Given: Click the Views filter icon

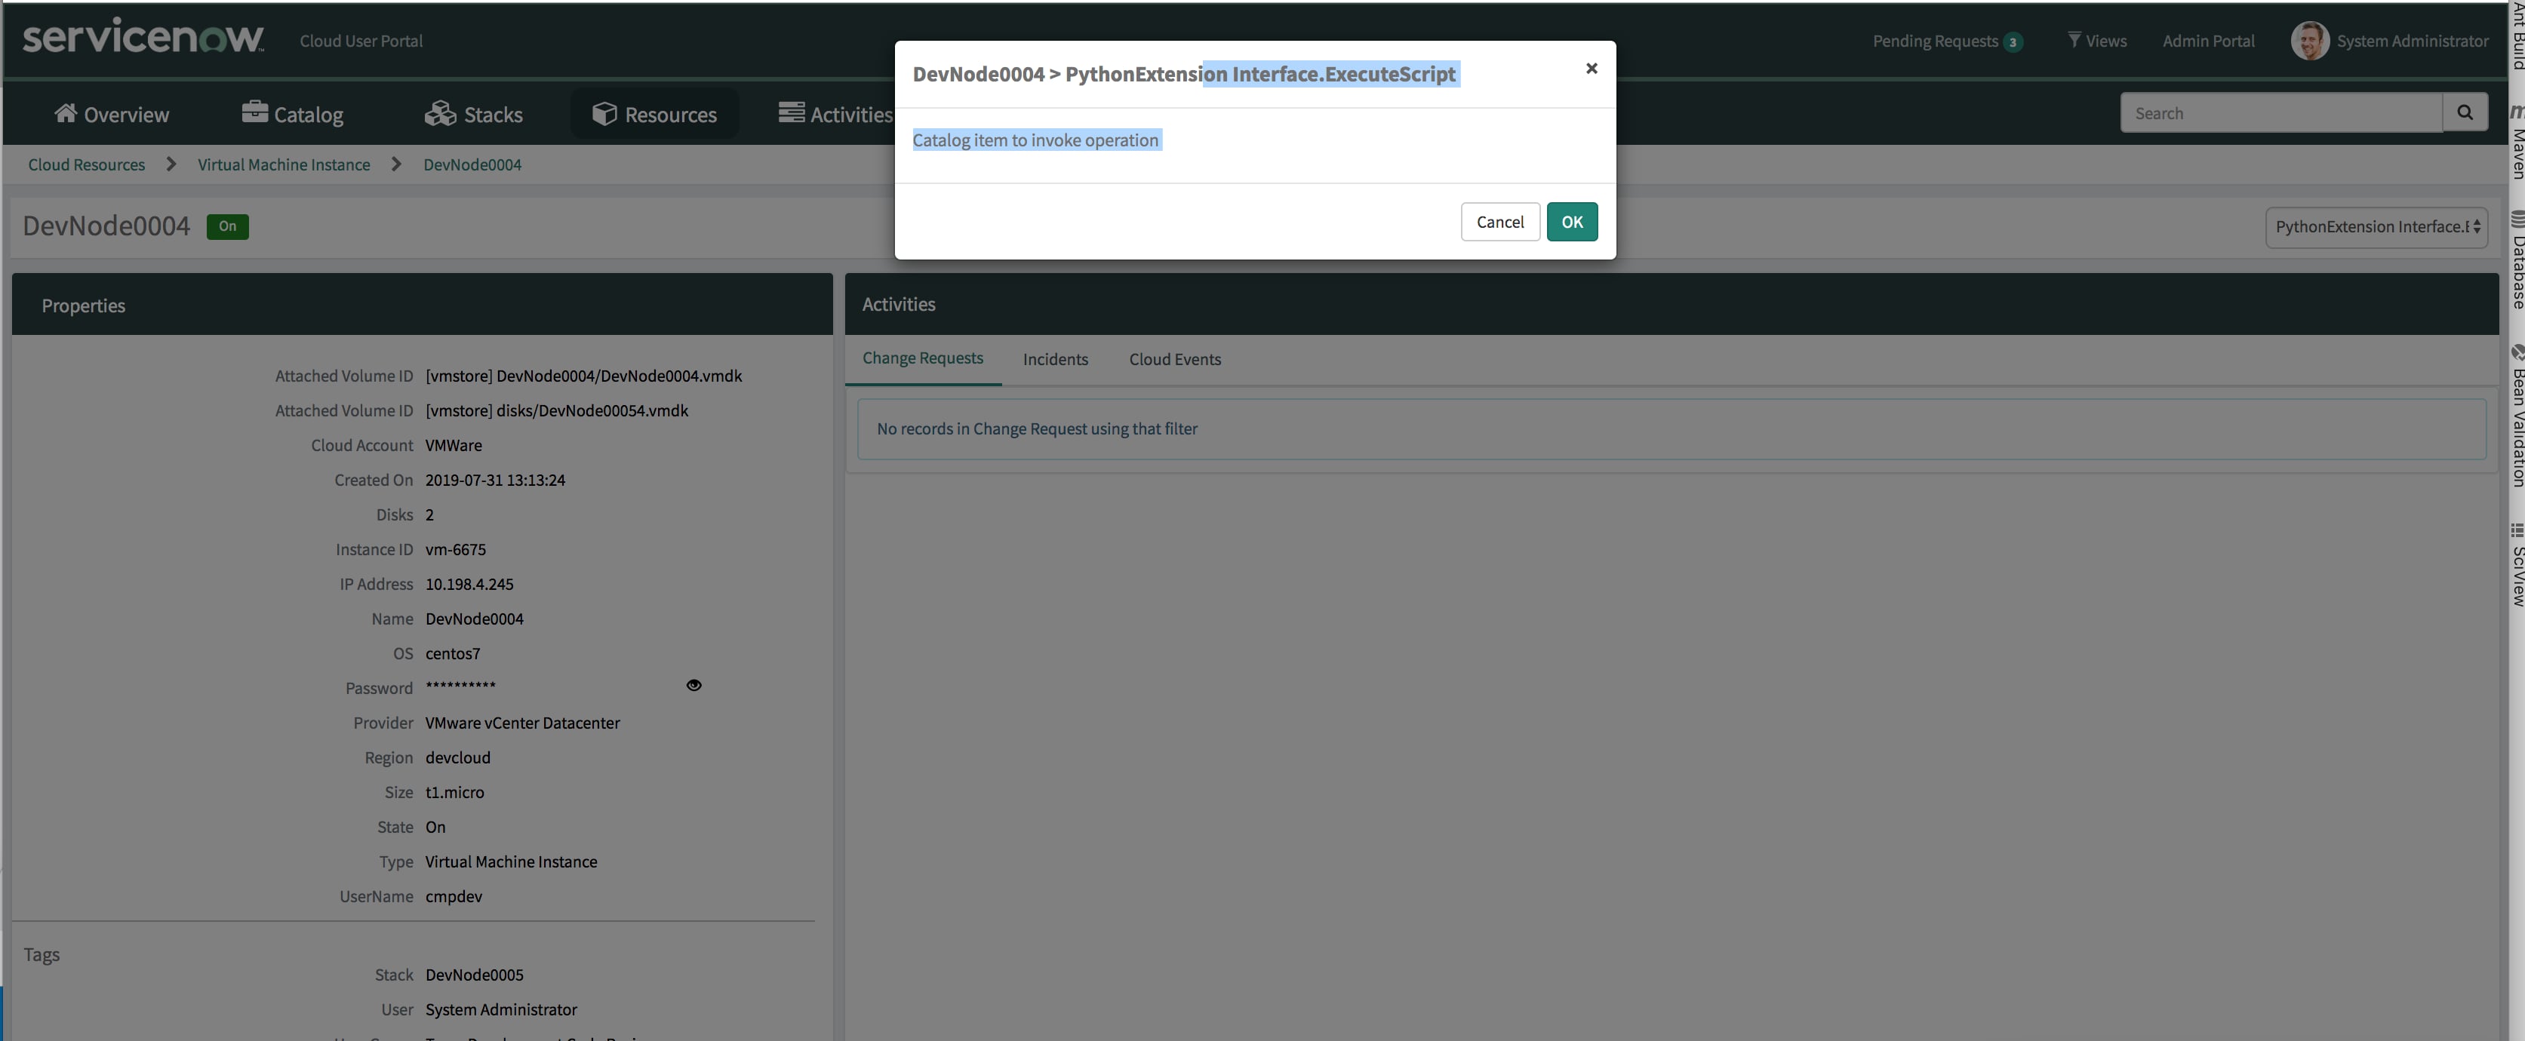Looking at the screenshot, I should coord(2074,40).
